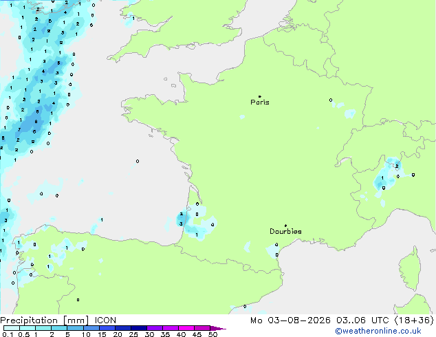The width and height of the screenshot is (436, 337).
Task: Select the 1–2 mm legend swatch
Action: [43, 328]
